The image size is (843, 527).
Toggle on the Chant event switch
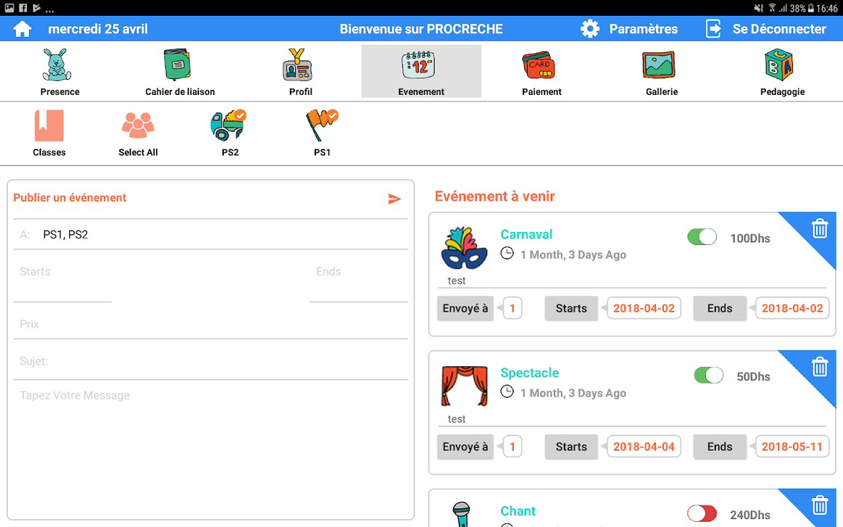tap(702, 514)
